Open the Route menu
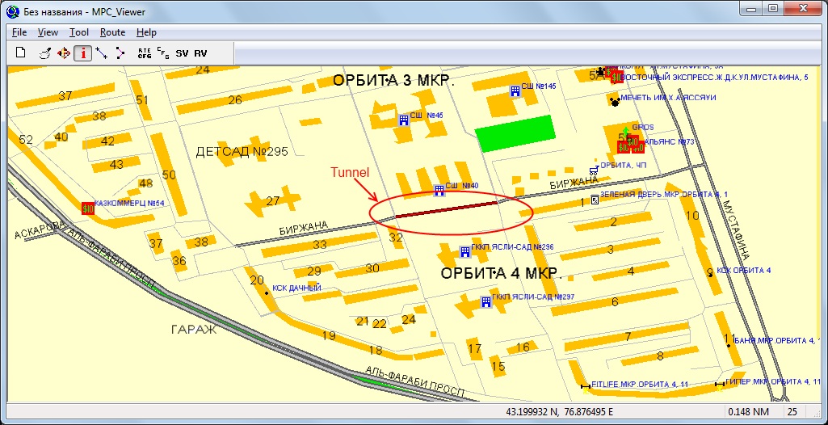 click(112, 32)
